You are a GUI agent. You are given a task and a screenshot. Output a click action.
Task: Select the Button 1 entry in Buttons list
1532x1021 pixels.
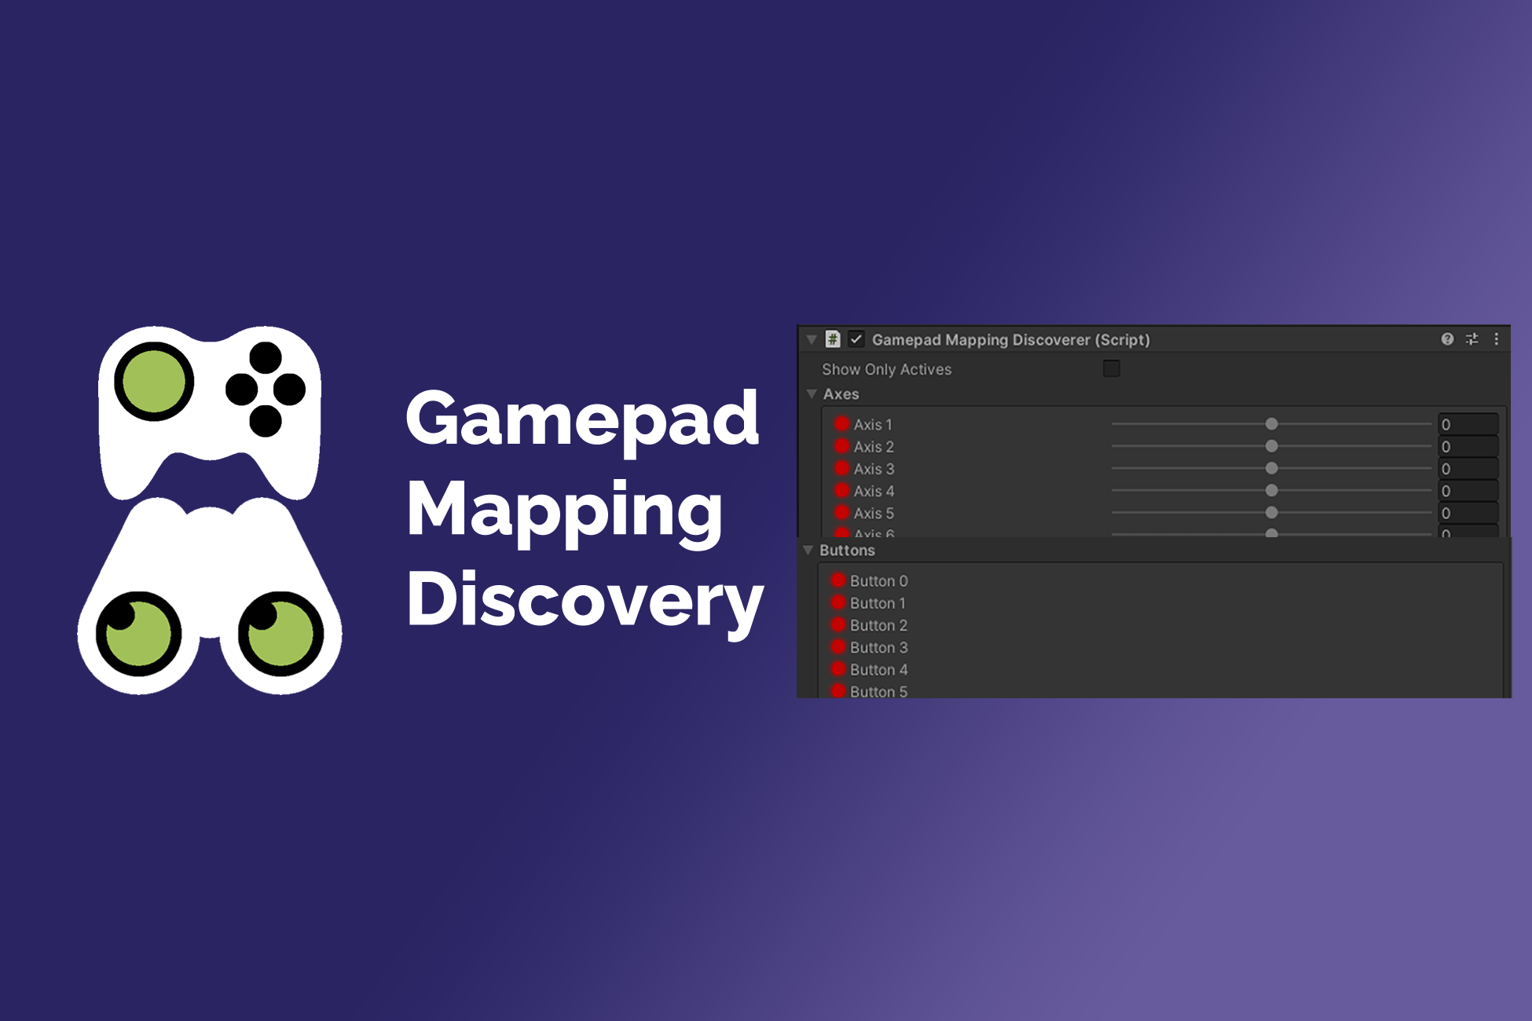pyautogui.click(x=878, y=603)
